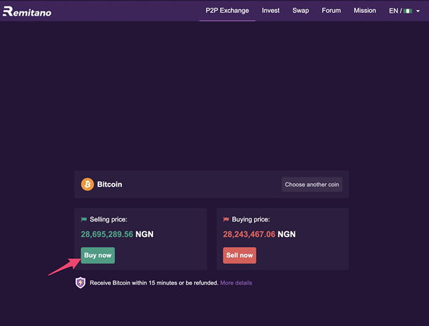Click the green Buy now button
The image size is (429, 326).
point(98,256)
